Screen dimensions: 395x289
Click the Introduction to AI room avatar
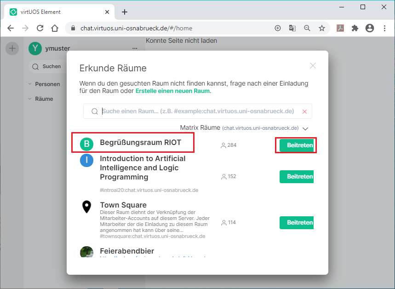click(86, 161)
